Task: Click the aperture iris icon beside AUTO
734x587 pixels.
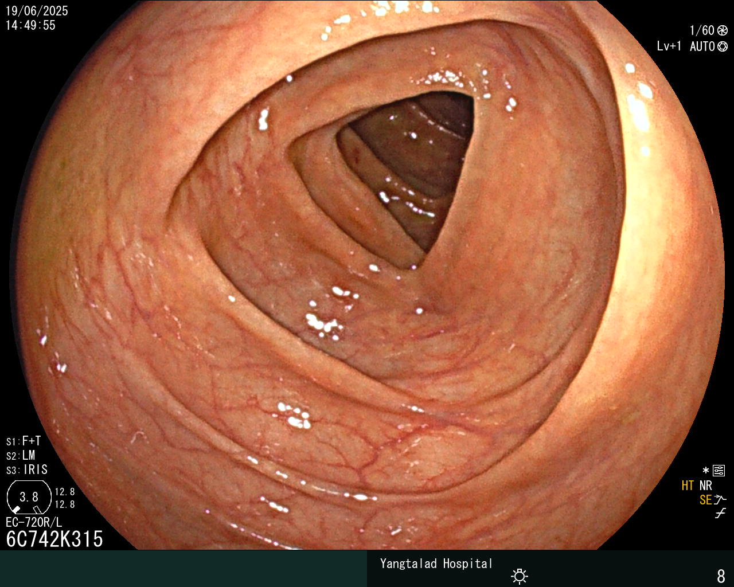Action: [723, 46]
